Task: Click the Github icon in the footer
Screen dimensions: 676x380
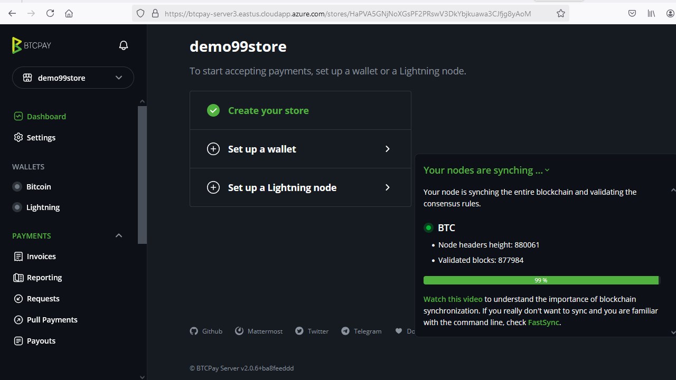Action: tap(194, 331)
